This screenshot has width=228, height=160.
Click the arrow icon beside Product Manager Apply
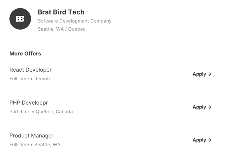coord(210,140)
